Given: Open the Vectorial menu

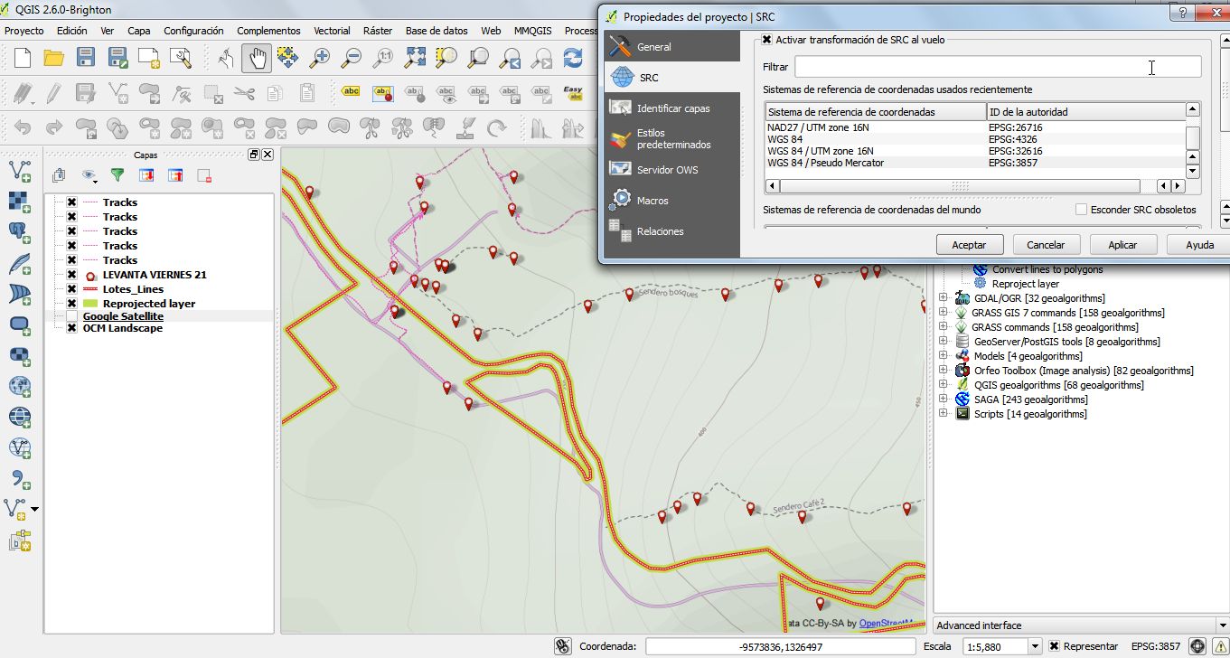Looking at the screenshot, I should 332,31.
